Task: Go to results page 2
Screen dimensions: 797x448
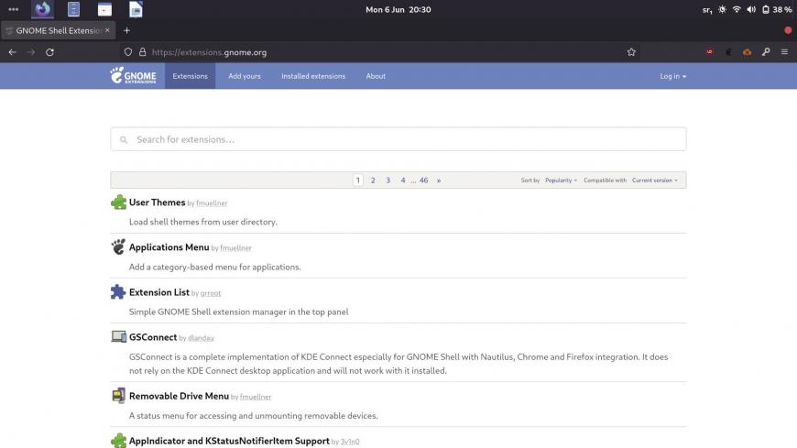Action: coord(373,180)
